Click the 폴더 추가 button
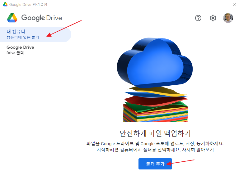239x189 pixels. point(155,164)
